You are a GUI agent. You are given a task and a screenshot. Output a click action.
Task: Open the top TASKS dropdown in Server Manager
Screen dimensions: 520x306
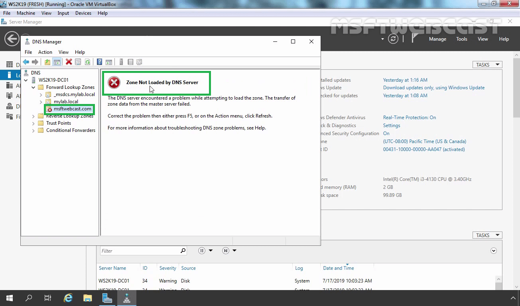pyautogui.click(x=487, y=65)
